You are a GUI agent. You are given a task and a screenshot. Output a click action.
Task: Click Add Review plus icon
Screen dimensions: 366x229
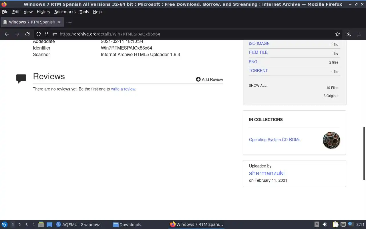click(198, 79)
